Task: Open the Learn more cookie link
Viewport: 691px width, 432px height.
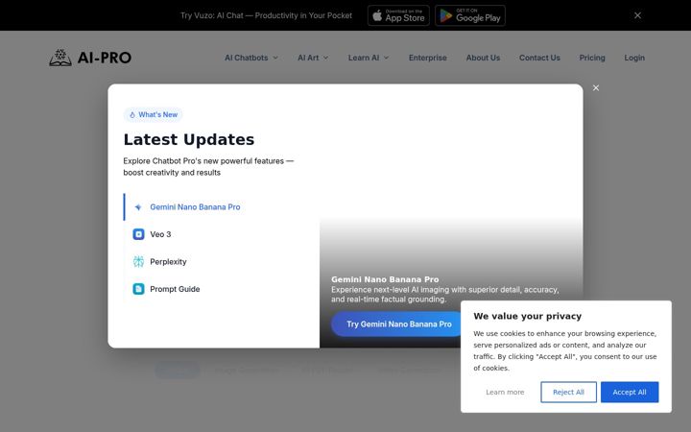Action: [505, 392]
